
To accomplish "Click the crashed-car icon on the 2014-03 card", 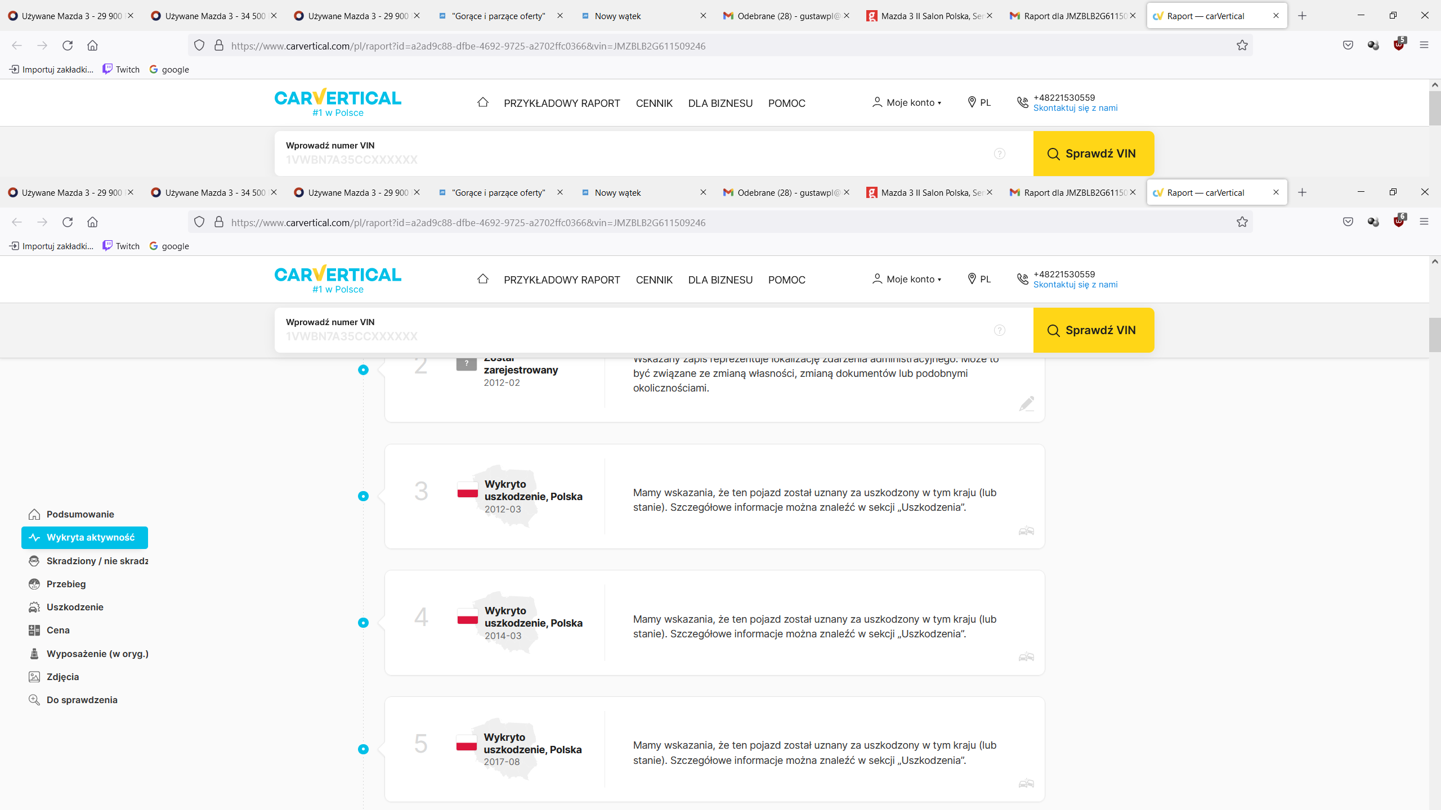I will [1026, 657].
